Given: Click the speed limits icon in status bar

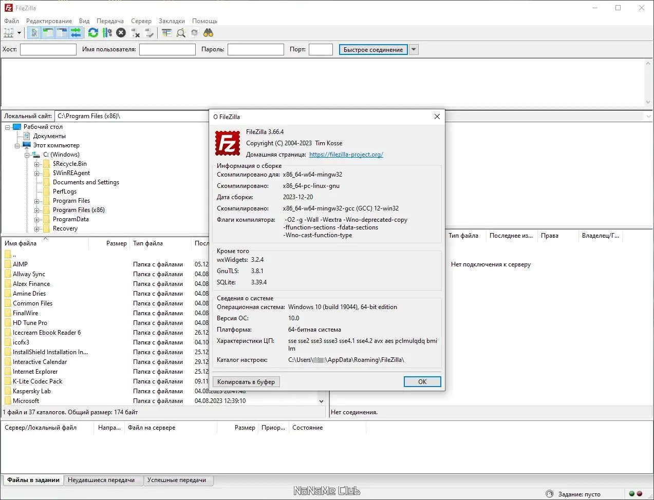Looking at the screenshot, I should tap(550, 494).
